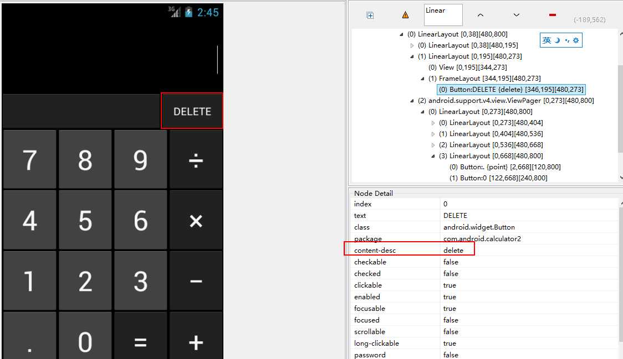Select the Button:DELETE {delete} tree node
The width and height of the screenshot is (623, 359).
(511, 90)
